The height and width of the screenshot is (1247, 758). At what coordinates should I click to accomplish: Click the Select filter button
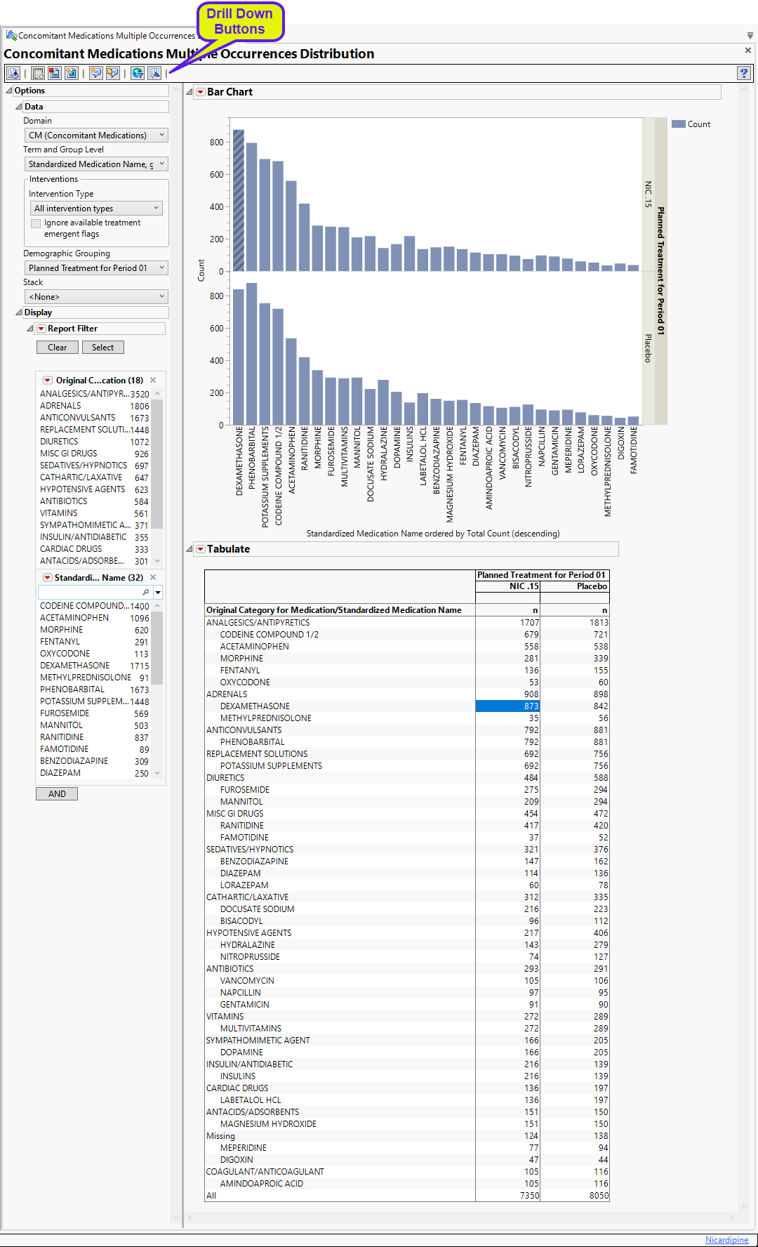coord(102,348)
